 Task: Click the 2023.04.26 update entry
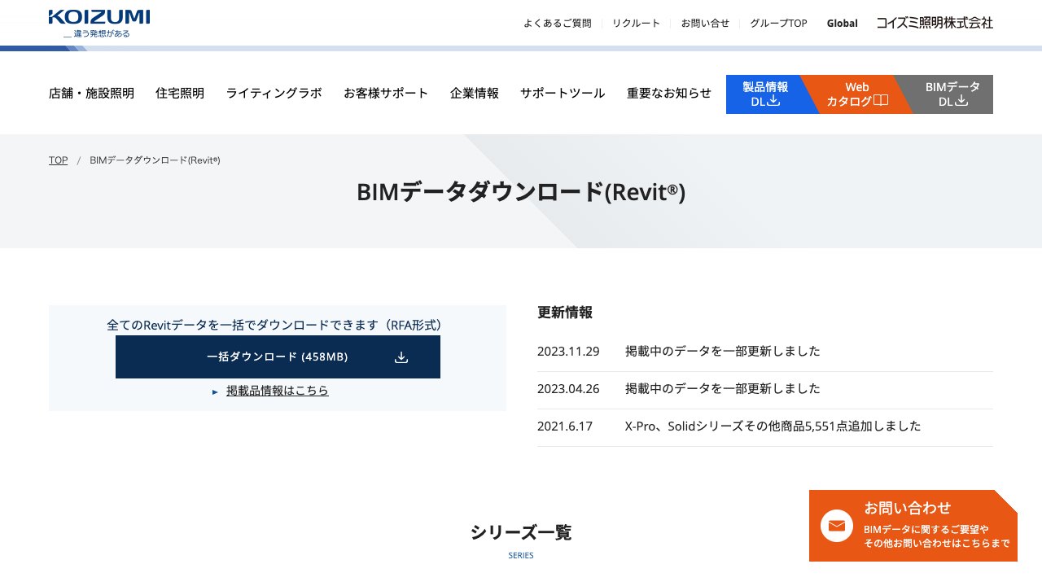765,389
